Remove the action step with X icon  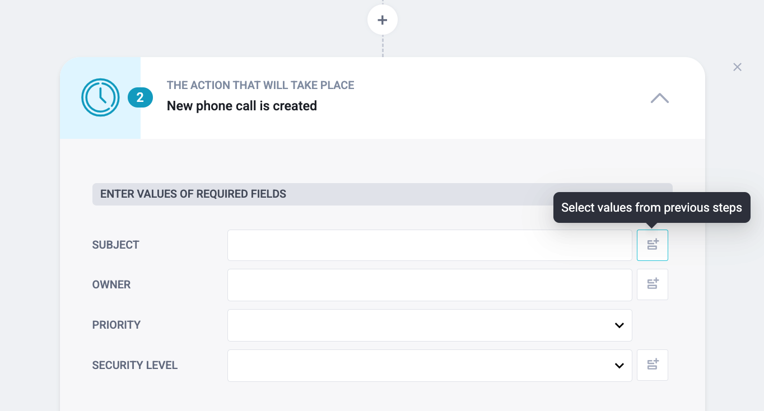coord(737,67)
